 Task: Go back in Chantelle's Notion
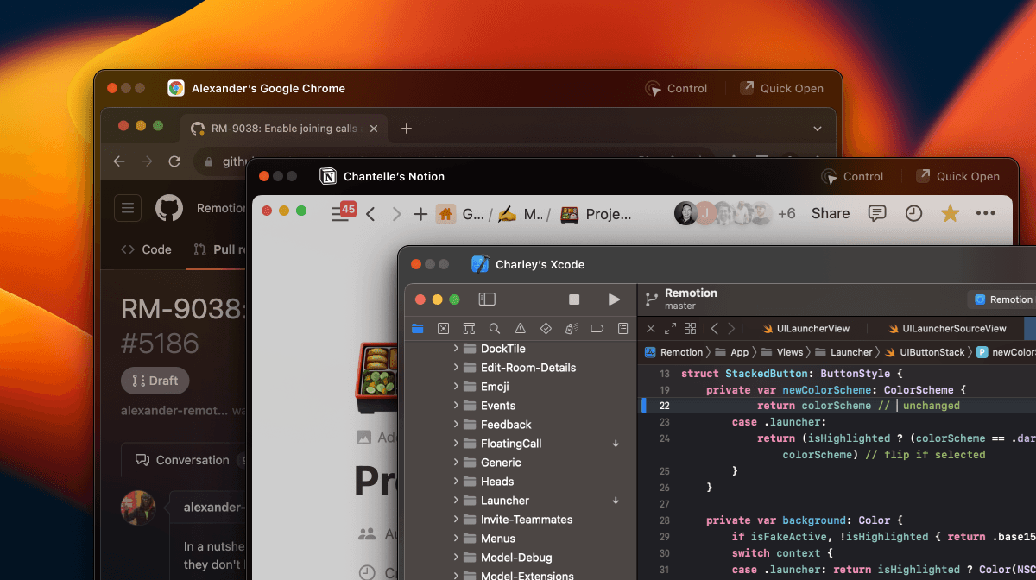pos(370,214)
